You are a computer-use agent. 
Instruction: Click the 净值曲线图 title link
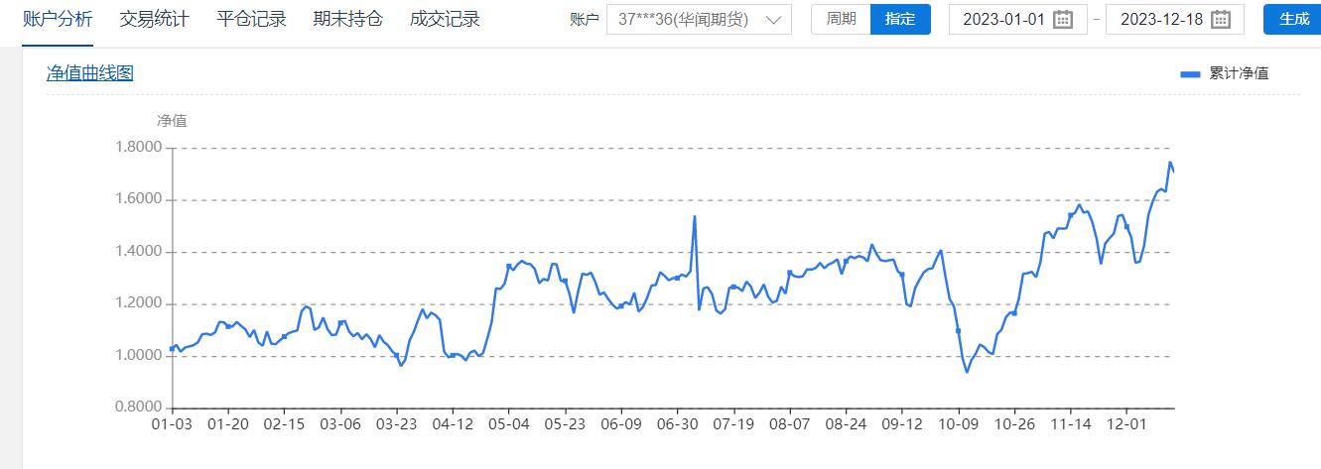[x=90, y=72]
